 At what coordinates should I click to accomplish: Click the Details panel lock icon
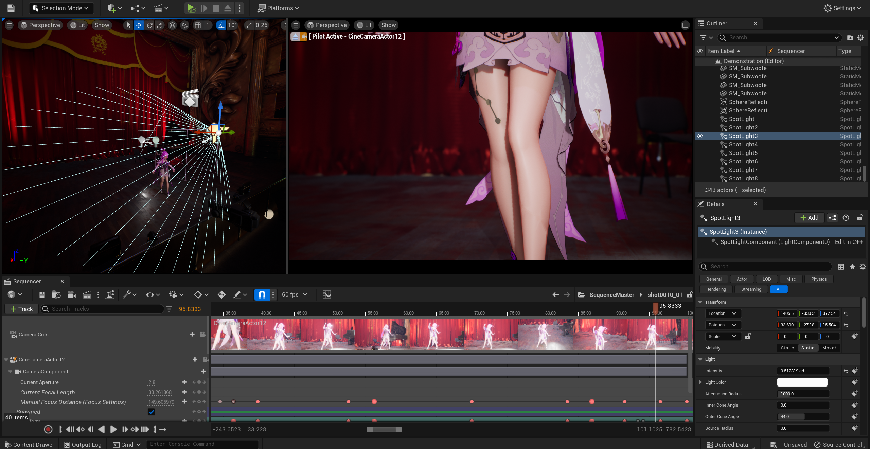point(859,218)
